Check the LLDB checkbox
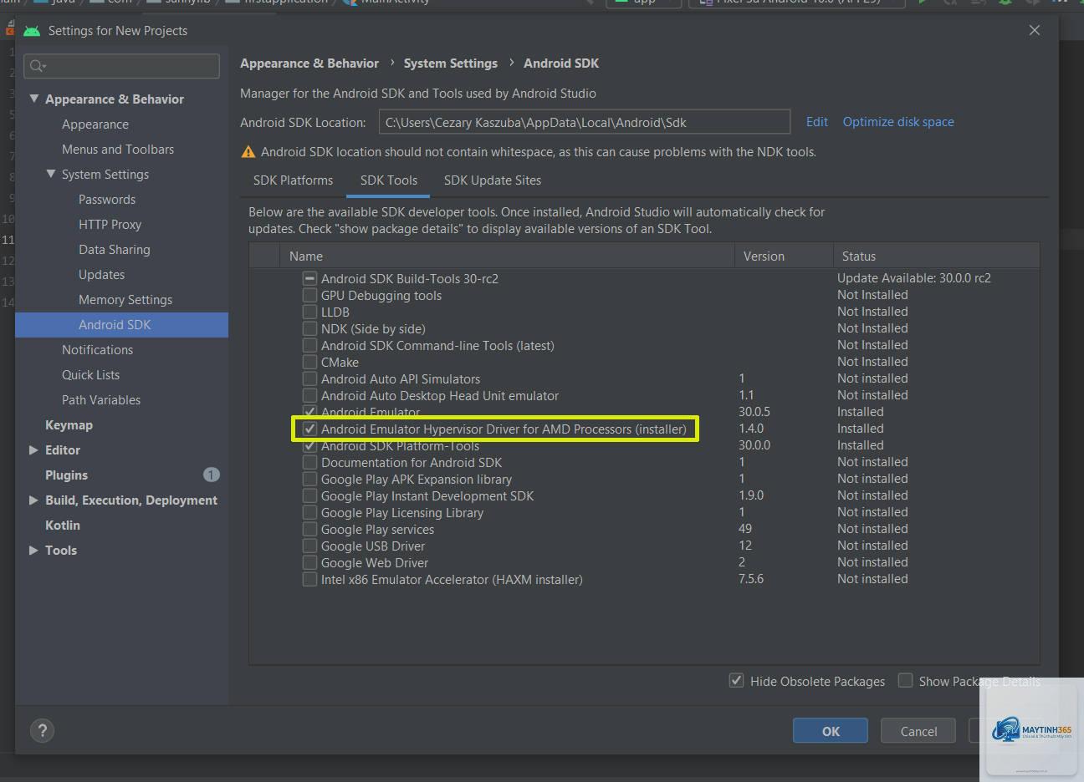This screenshot has height=782, width=1084. 309,312
